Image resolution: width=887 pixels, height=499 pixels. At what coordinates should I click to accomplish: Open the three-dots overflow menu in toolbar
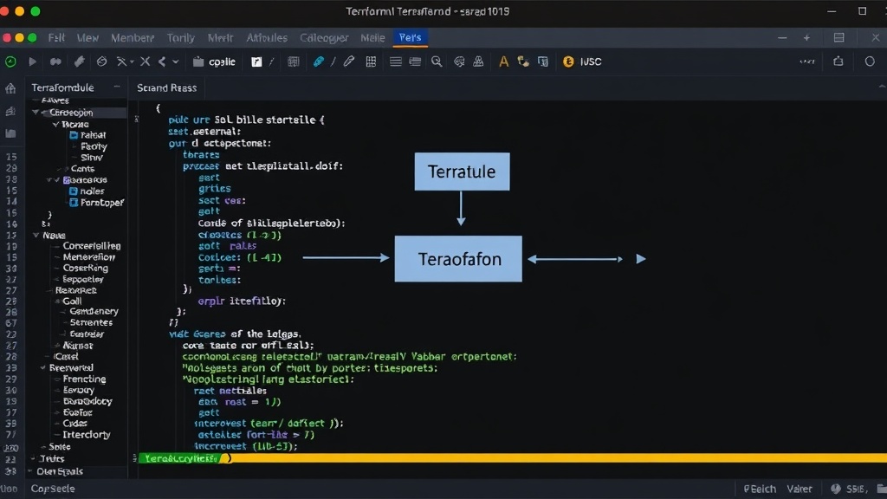[807, 62]
